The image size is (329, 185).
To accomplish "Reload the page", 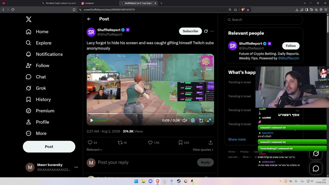I will point(13,10).
